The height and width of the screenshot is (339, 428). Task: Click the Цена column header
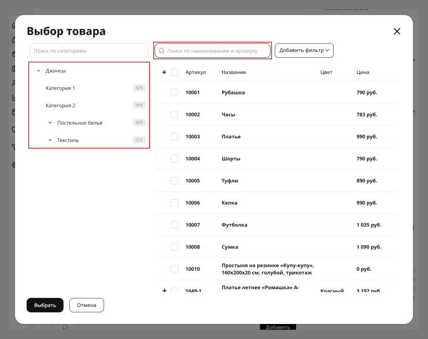coord(363,72)
